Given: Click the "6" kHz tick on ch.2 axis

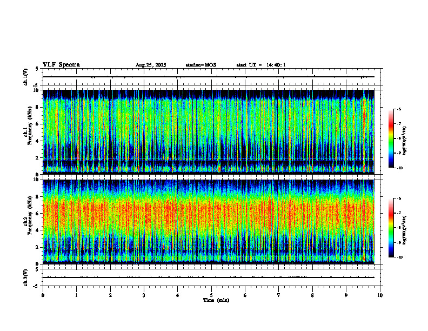Looking at the screenshot, I should (38, 214).
